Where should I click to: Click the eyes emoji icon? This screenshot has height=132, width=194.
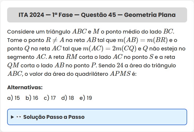(x=19, y=117)
